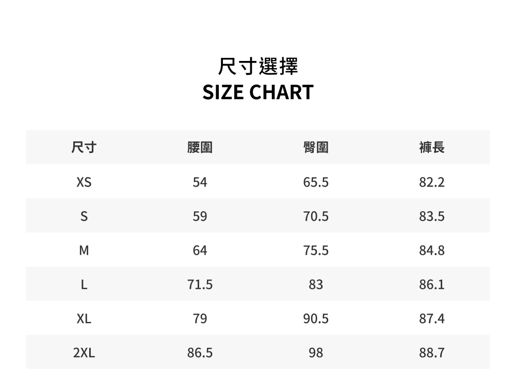This screenshot has width=516, height=387.
Task: Select the 臀圍 column header
Action: [316, 148]
